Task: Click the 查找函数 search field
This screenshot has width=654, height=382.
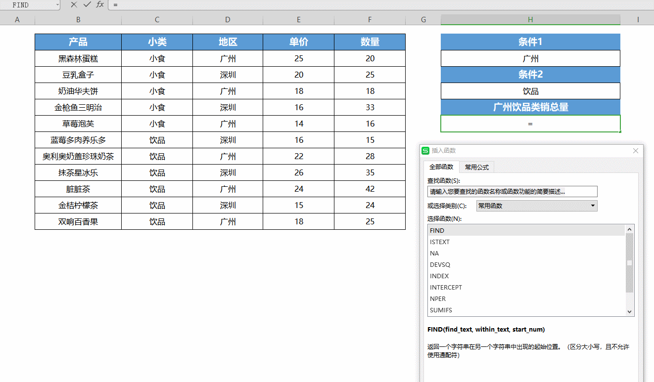Action: point(513,191)
